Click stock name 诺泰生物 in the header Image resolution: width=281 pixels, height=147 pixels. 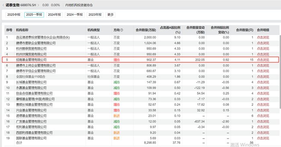[x=12, y=5]
